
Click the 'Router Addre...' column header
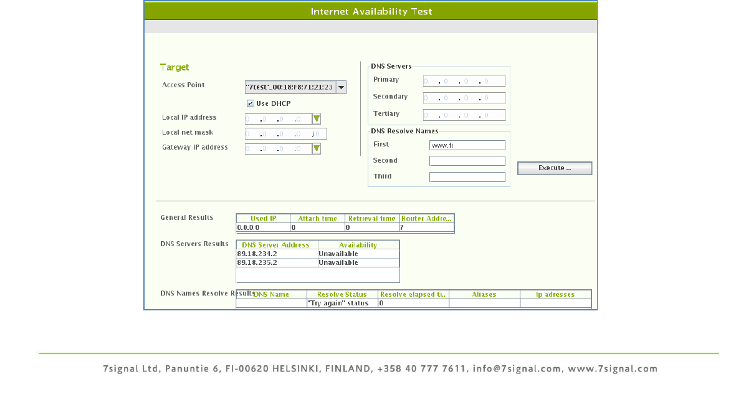coord(427,219)
